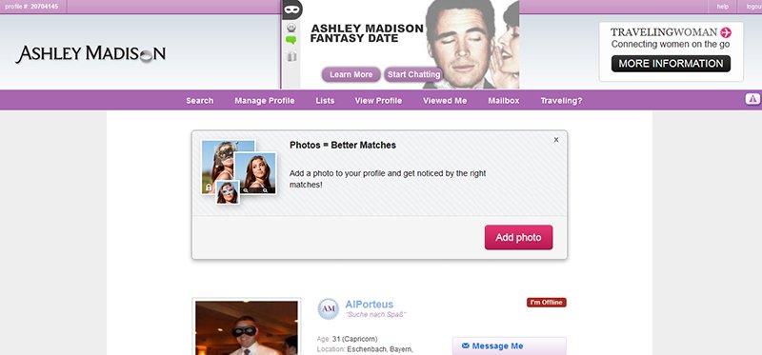Click the I'm Offline status badge
The width and height of the screenshot is (762, 355).
tap(546, 303)
